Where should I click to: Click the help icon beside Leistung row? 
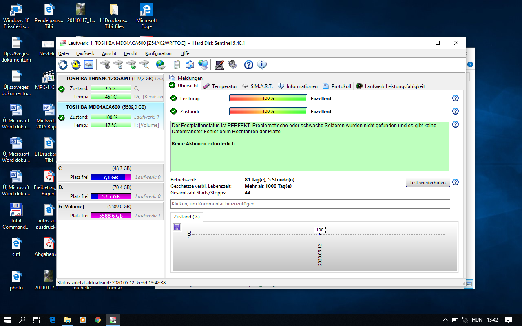click(x=456, y=98)
